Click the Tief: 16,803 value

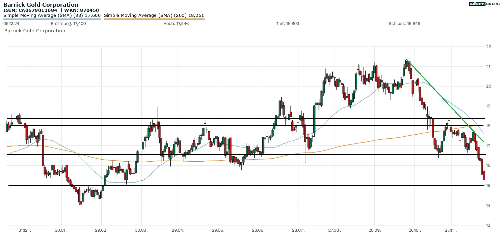click(x=288, y=24)
